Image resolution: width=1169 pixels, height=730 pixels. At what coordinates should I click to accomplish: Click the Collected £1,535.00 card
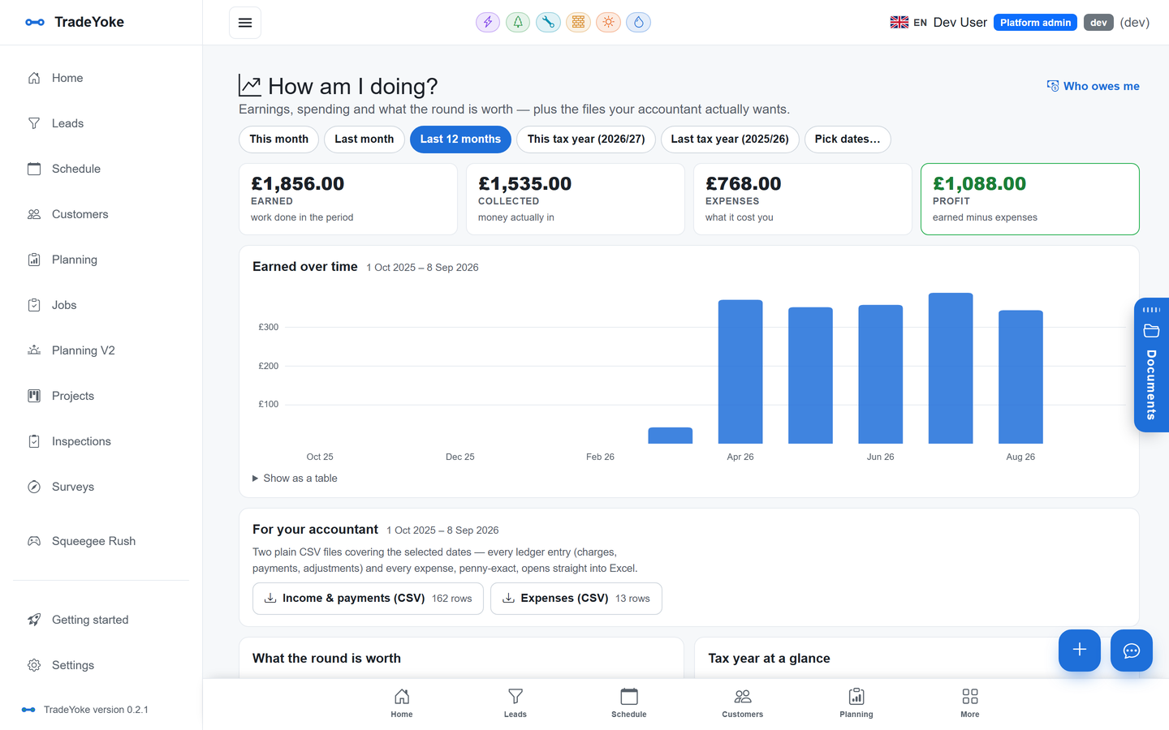click(576, 200)
